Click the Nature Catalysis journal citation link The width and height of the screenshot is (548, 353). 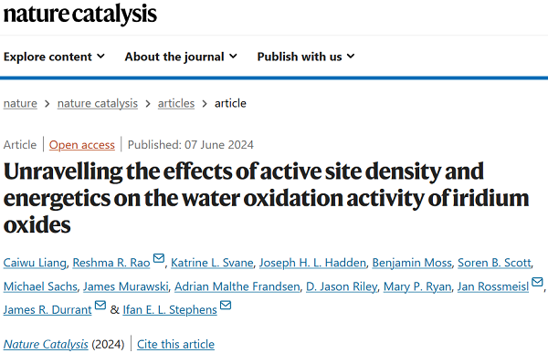pyautogui.click(x=46, y=344)
